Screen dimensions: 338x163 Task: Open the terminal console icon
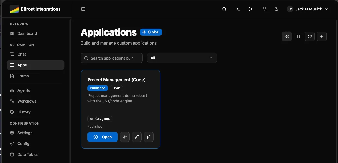pos(238,9)
